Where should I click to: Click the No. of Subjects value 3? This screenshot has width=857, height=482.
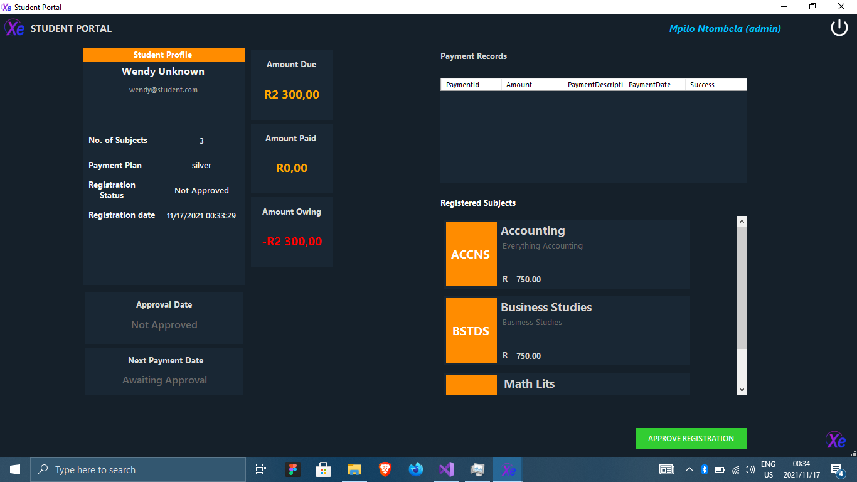click(201, 141)
